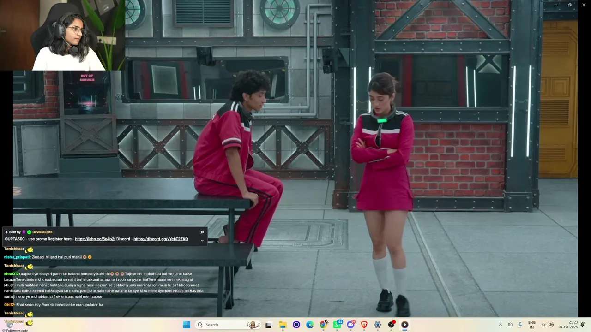Minimize the window
This screenshot has width=591, height=332.
point(555,5)
